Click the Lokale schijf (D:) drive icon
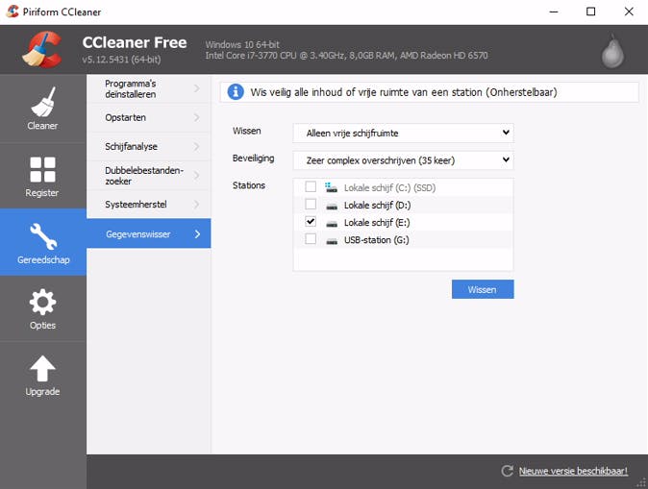648x489 pixels. tap(332, 207)
